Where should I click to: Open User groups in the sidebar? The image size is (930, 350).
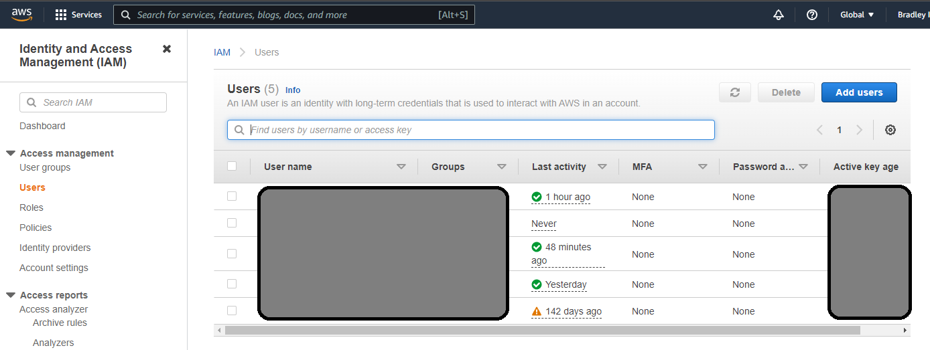tap(45, 167)
